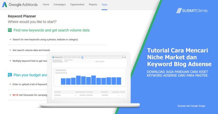Switch to the Reports tab
This screenshot has width=218, height=114.
[x=93, y=4]
